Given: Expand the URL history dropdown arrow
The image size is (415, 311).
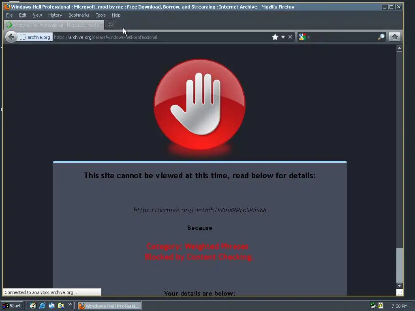Looking at the screenshot, I should click(283, 37).
